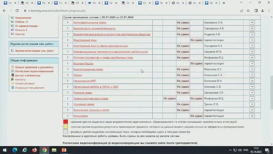The image size is (273, 154).
Task: Open Chrome's three-dot menu
Action: pyautogui.click(x=269, y=11)
